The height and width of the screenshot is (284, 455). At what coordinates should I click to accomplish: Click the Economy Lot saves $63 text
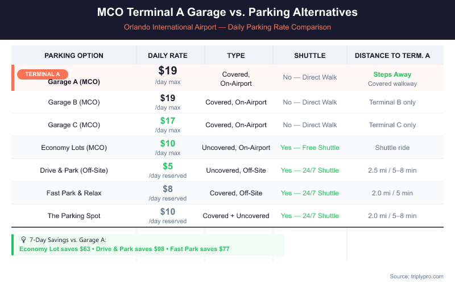tap(55, 249)
